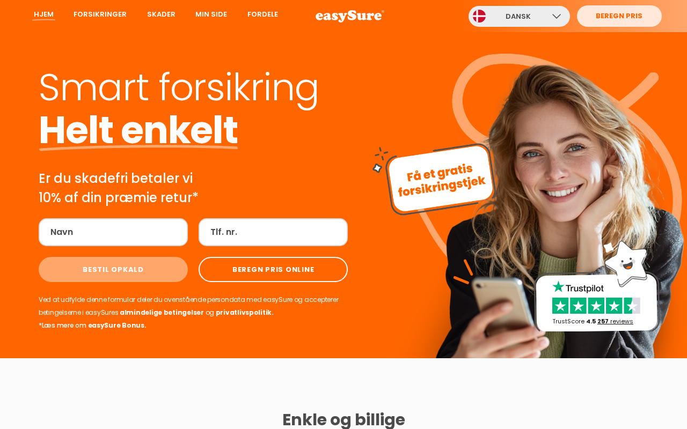Select FORDELE in the top menu
Screen dimensions: 687x429
tap(262, 14)
